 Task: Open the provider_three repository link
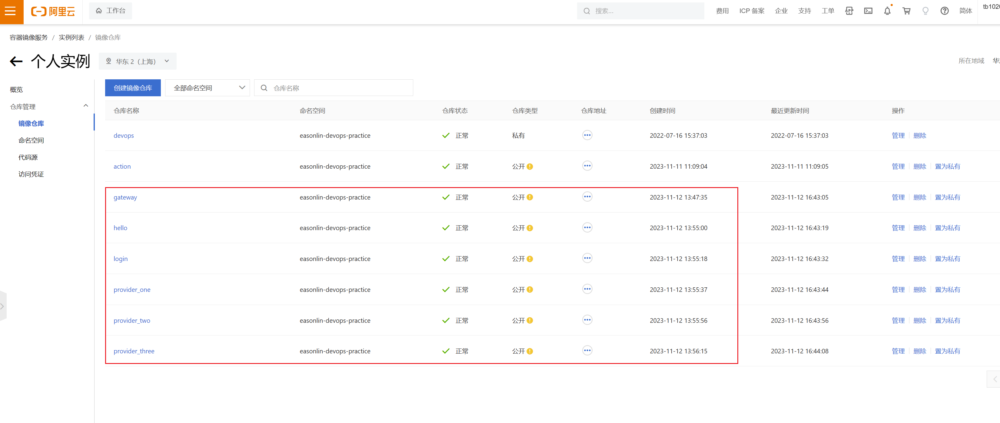click(x=134, y=351)
